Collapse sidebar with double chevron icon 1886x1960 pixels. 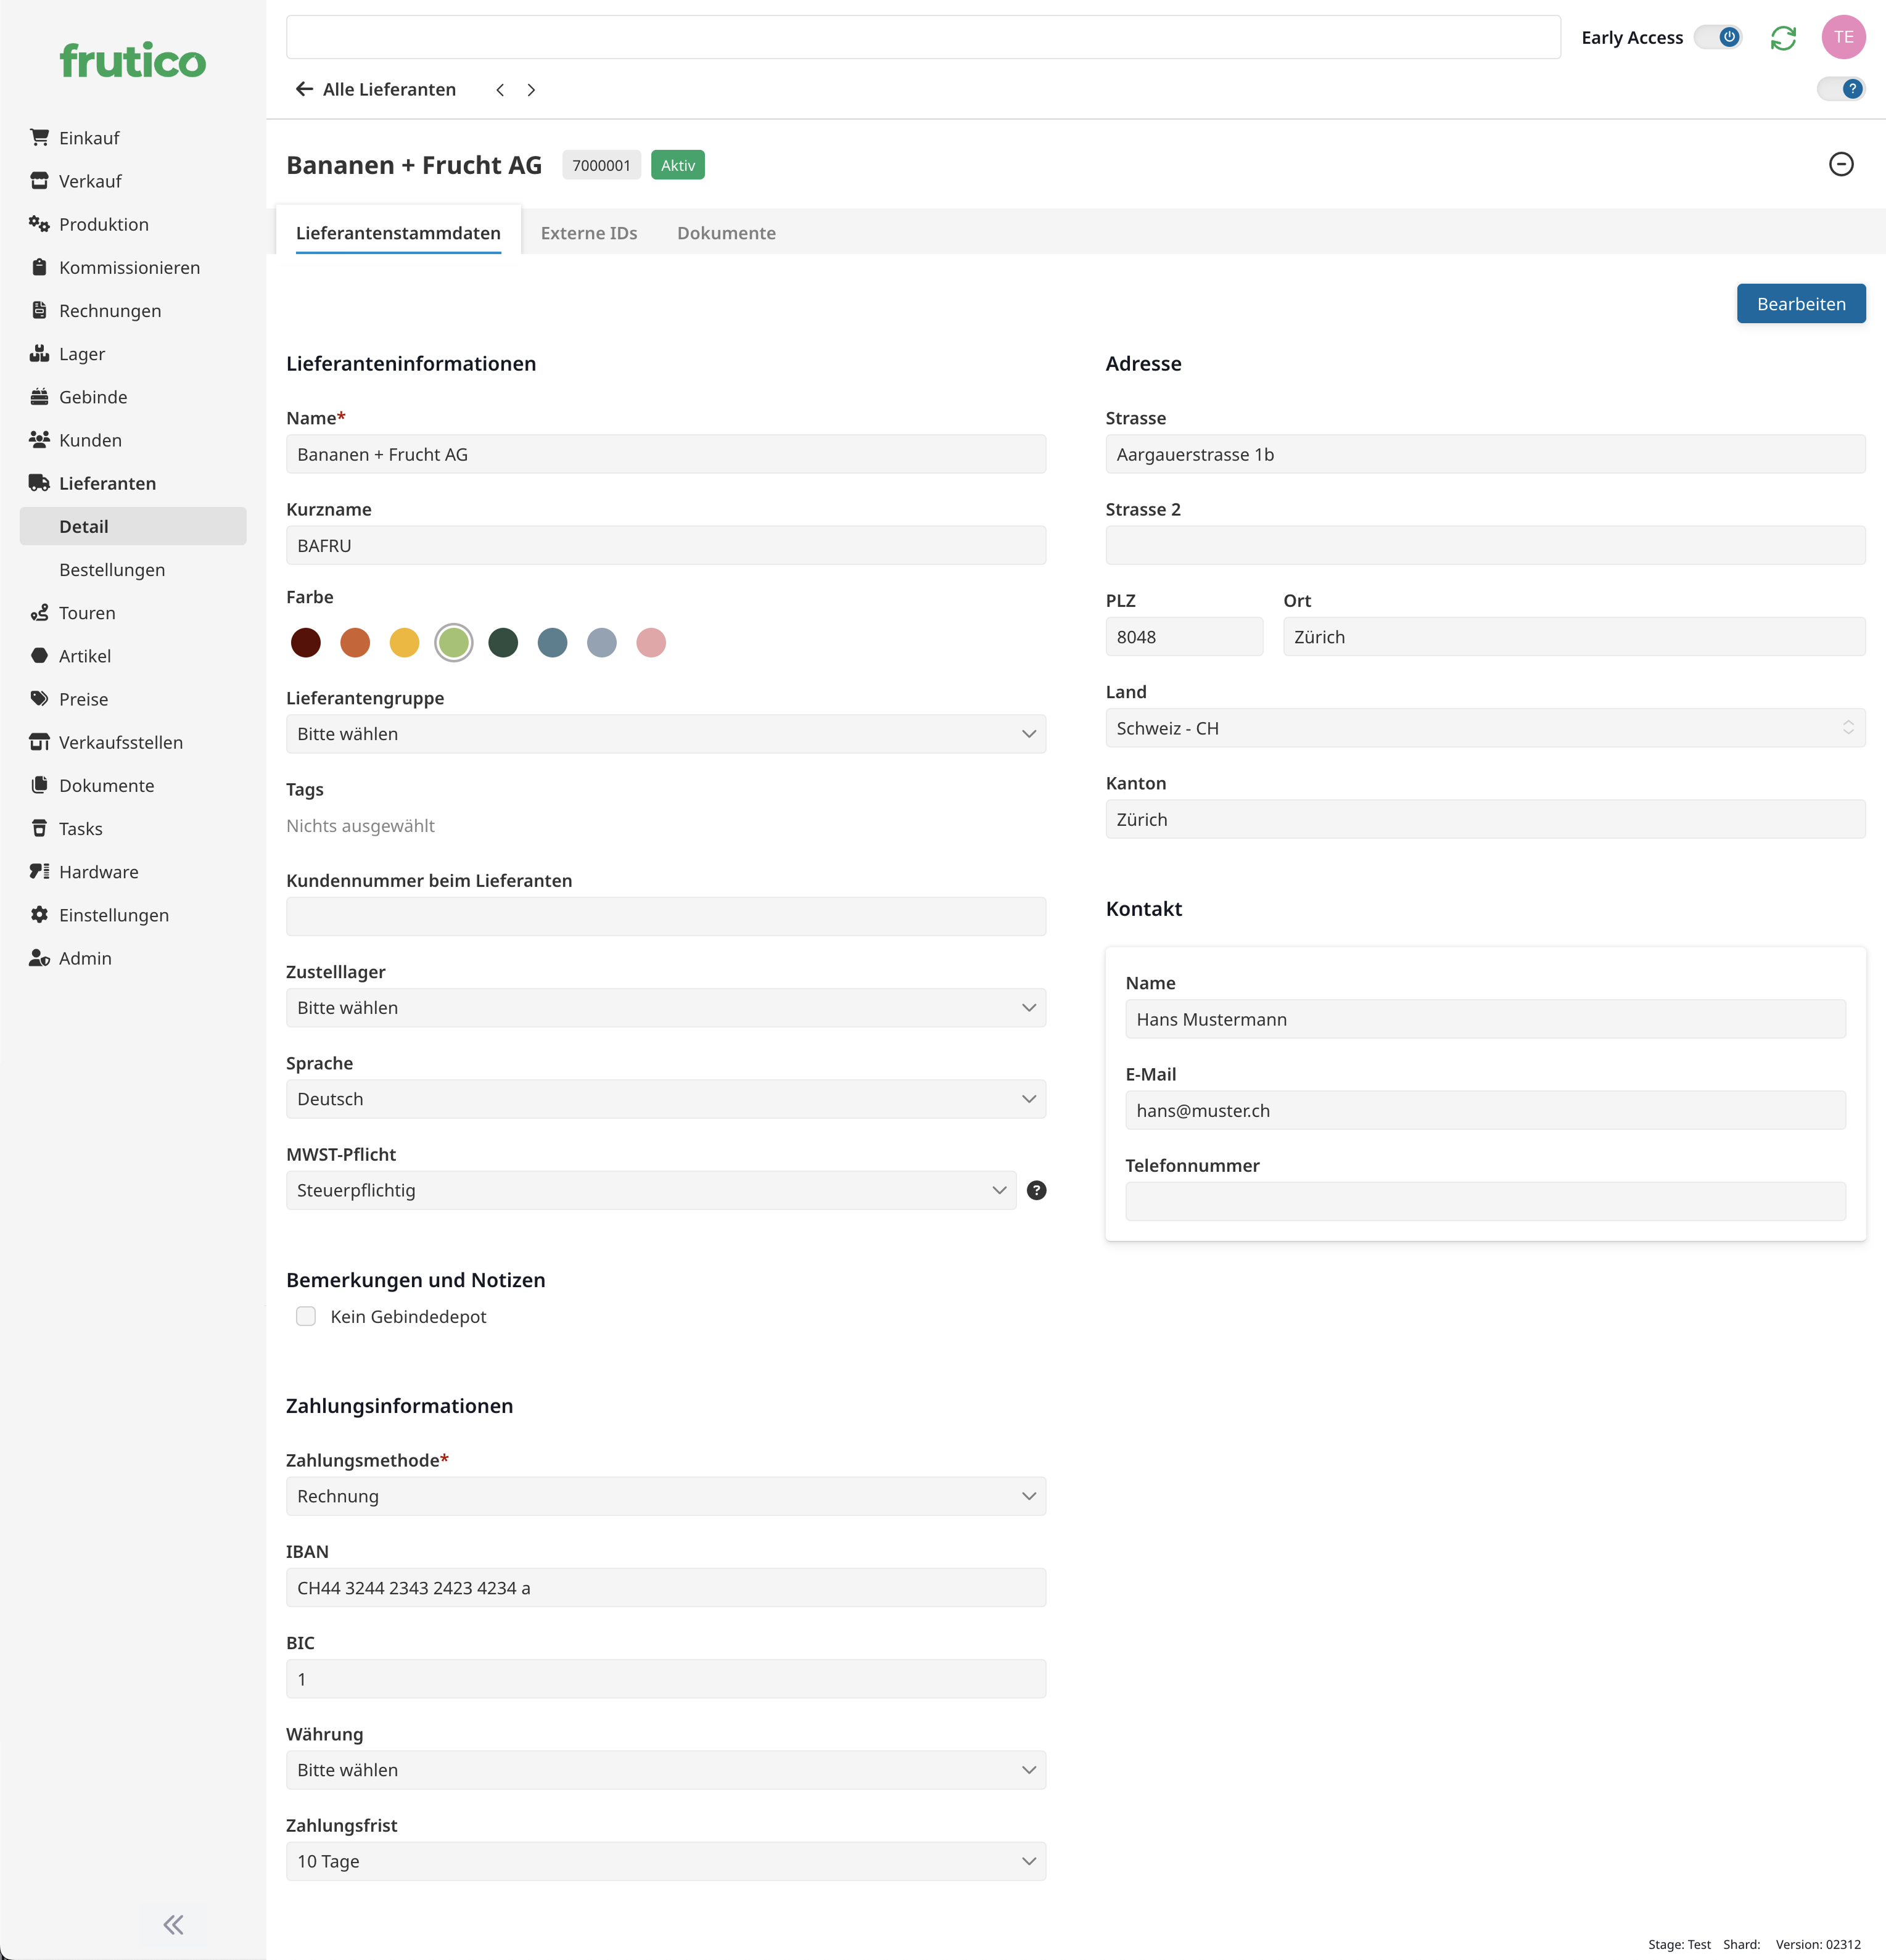pyautogui.click(x=173, y=1924)
